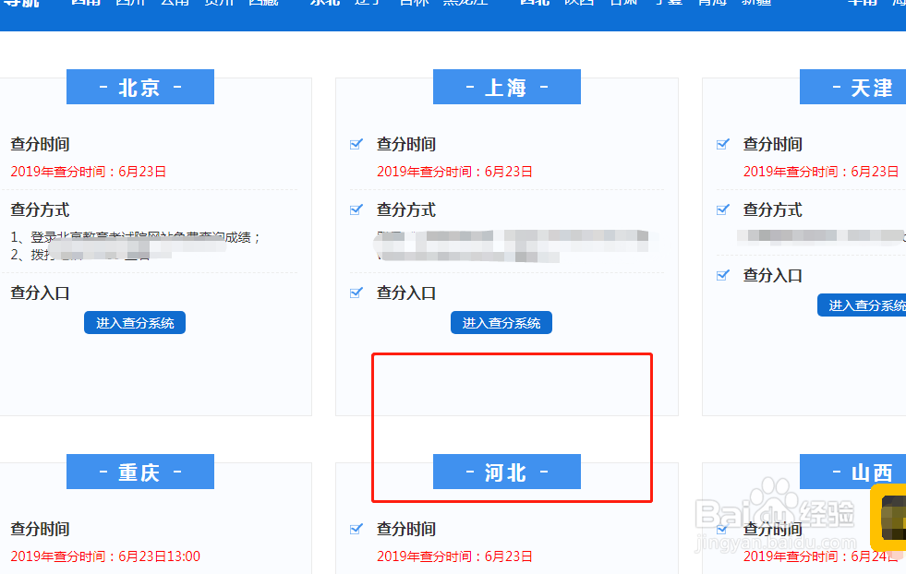Toggle check icon beside 上海 查分入口

pos(356,293)
